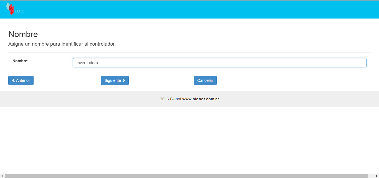Viewport: 379px width, 178px height.
Task: Click the "Asigne un nombre" instruction text
Action: tap(62, 44)
